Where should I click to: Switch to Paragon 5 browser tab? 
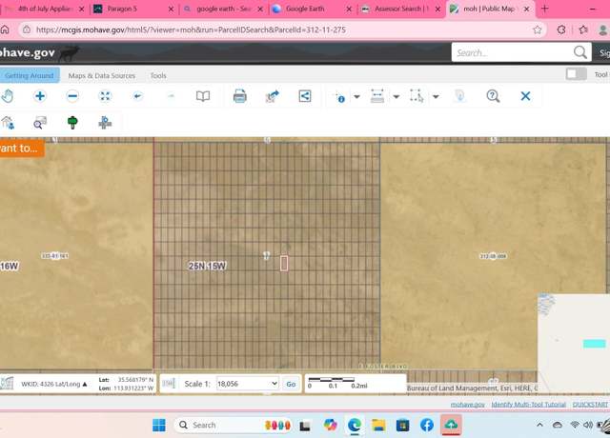coord(133,9)
